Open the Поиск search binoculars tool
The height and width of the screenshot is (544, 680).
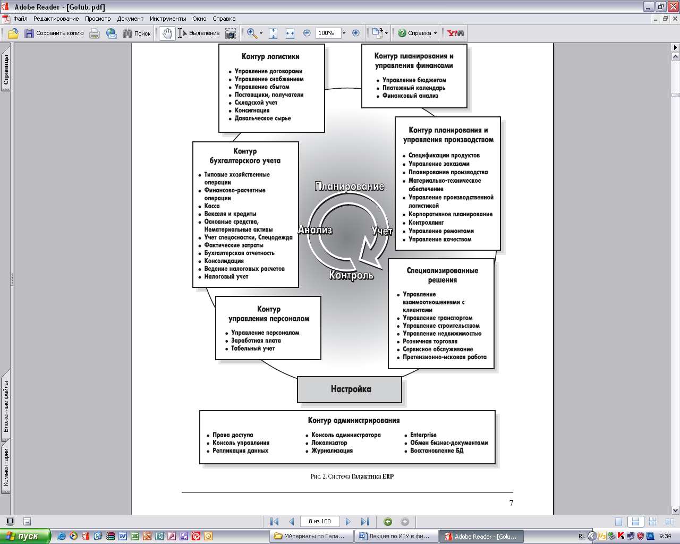[137, 33]
